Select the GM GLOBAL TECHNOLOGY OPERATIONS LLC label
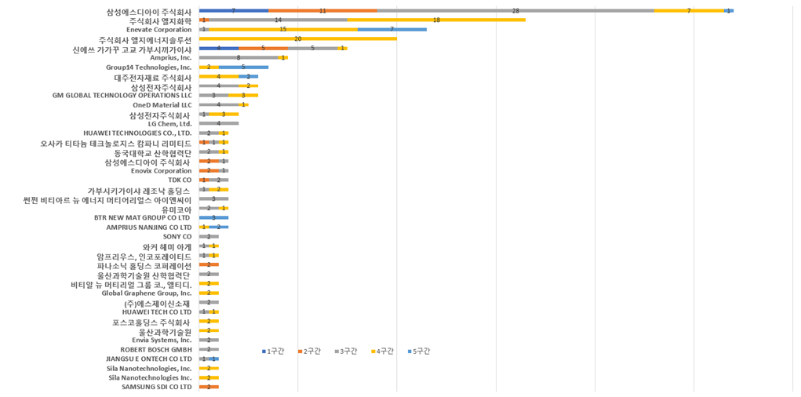 (x=122, y=95)
